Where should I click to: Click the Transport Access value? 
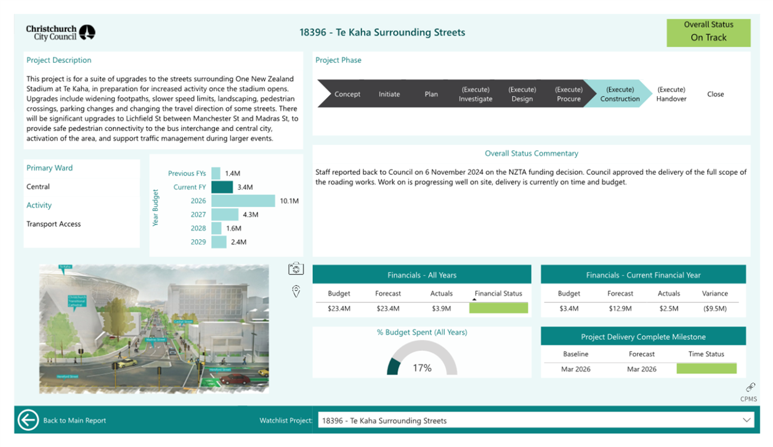(54, 224)
